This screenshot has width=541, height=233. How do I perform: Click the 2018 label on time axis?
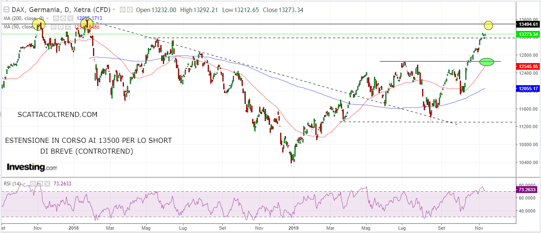coord(73,228)
